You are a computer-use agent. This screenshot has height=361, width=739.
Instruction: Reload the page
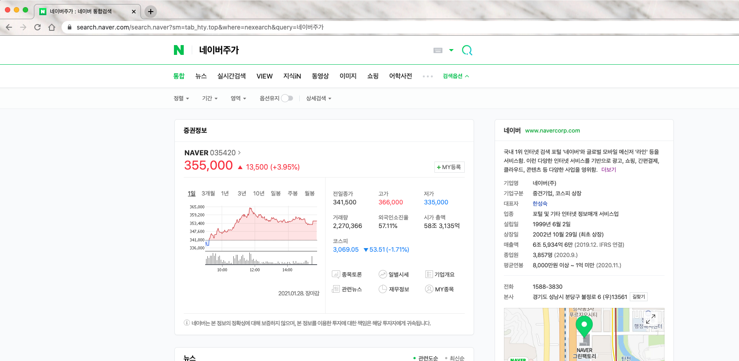(37, 27)
